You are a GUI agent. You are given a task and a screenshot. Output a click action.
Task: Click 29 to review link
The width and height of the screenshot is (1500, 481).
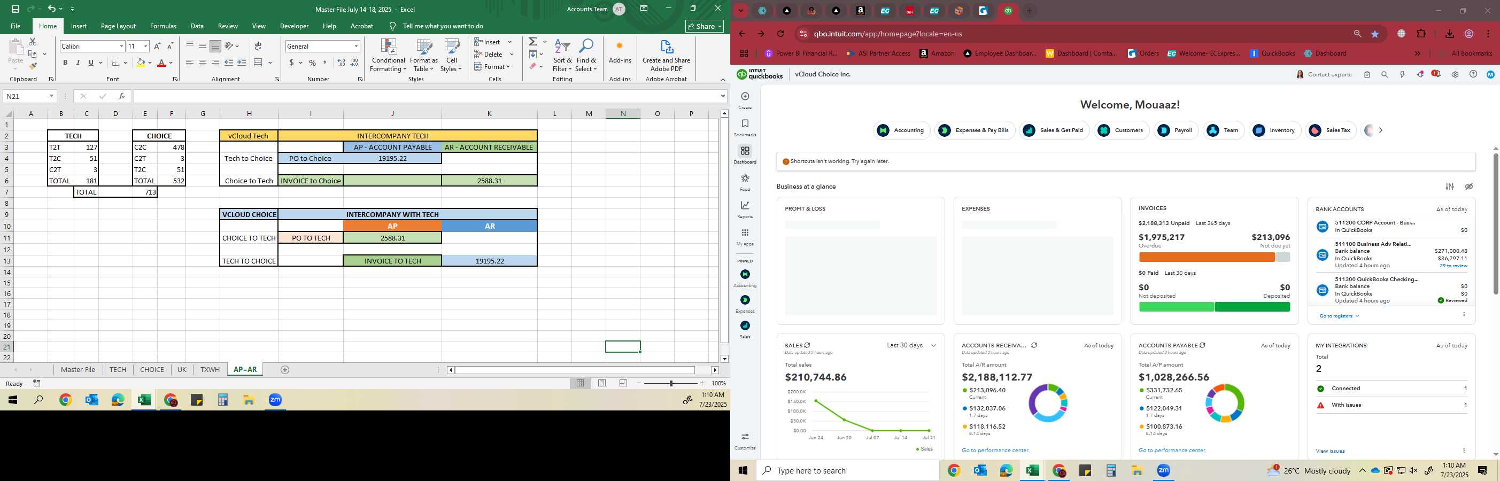click(1453, 266)
